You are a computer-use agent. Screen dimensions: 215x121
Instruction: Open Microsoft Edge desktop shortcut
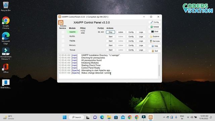(6, 38)
